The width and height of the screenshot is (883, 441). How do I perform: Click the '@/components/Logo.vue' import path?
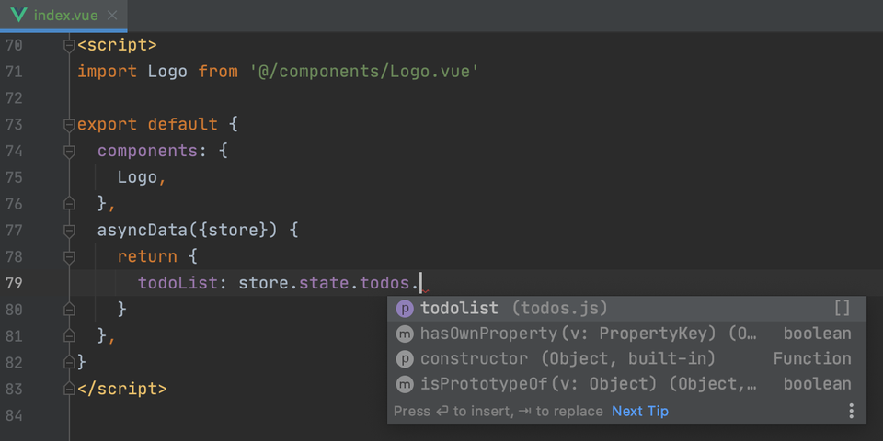pyautogui.click(x=364, y=71)
